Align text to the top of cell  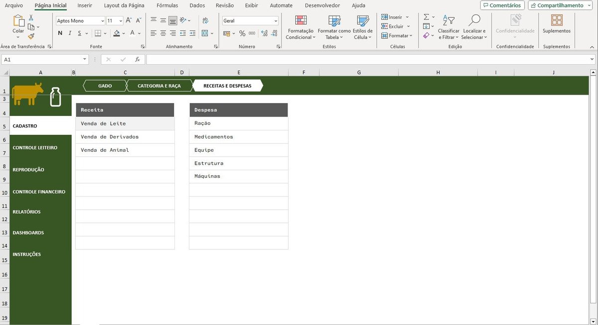[153, 20]
